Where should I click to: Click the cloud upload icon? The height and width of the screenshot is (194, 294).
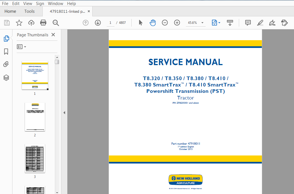pos(31,23)
